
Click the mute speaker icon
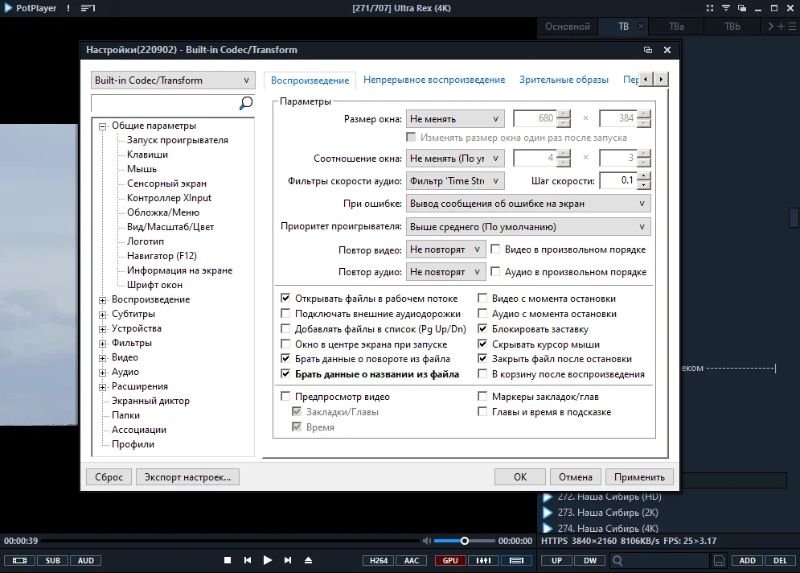tap(426, 541)
